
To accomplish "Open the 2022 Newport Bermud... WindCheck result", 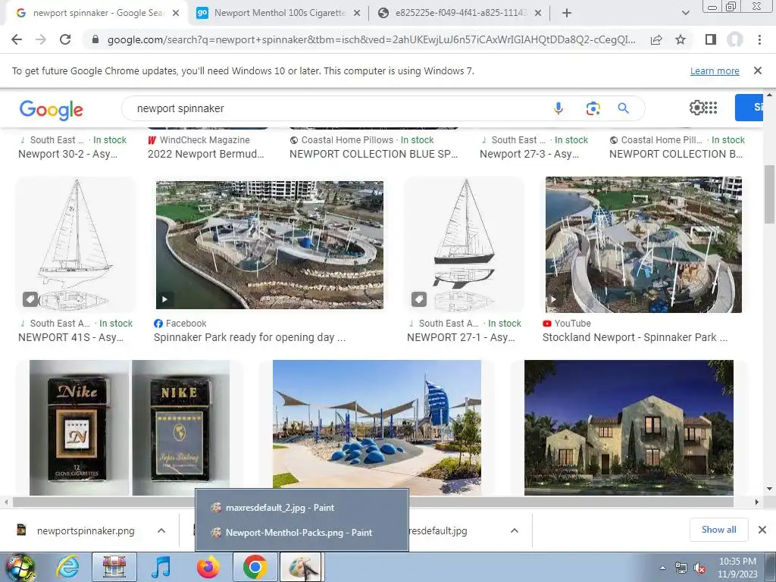I will [206, 154].
